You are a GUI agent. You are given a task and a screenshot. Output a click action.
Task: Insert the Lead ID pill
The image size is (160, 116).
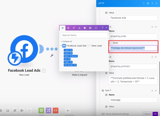point(68,50)
